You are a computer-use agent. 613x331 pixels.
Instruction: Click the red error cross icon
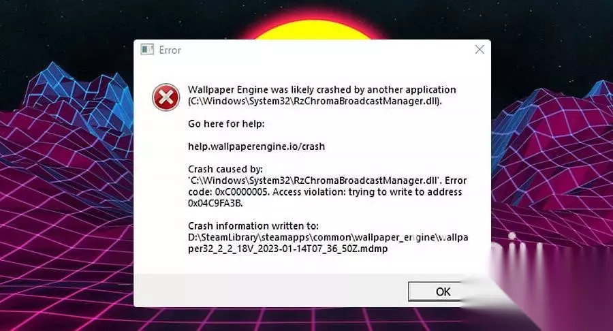click(166, 97)
